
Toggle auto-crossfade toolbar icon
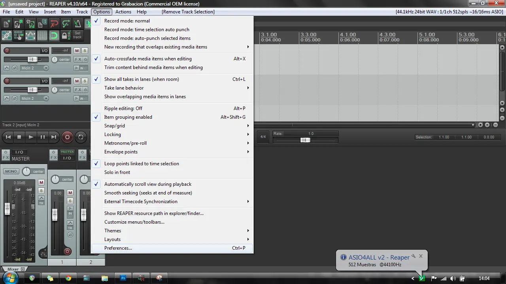(88, 24)
